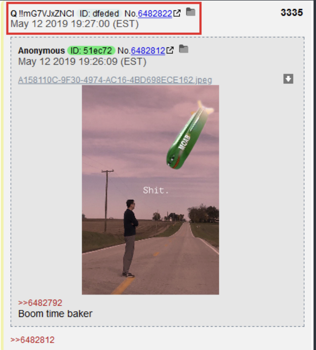Follow the >>6482812 reference at bottom
Image resolution: width=316 pixels, height=350 pixels.
pos(32,340)
